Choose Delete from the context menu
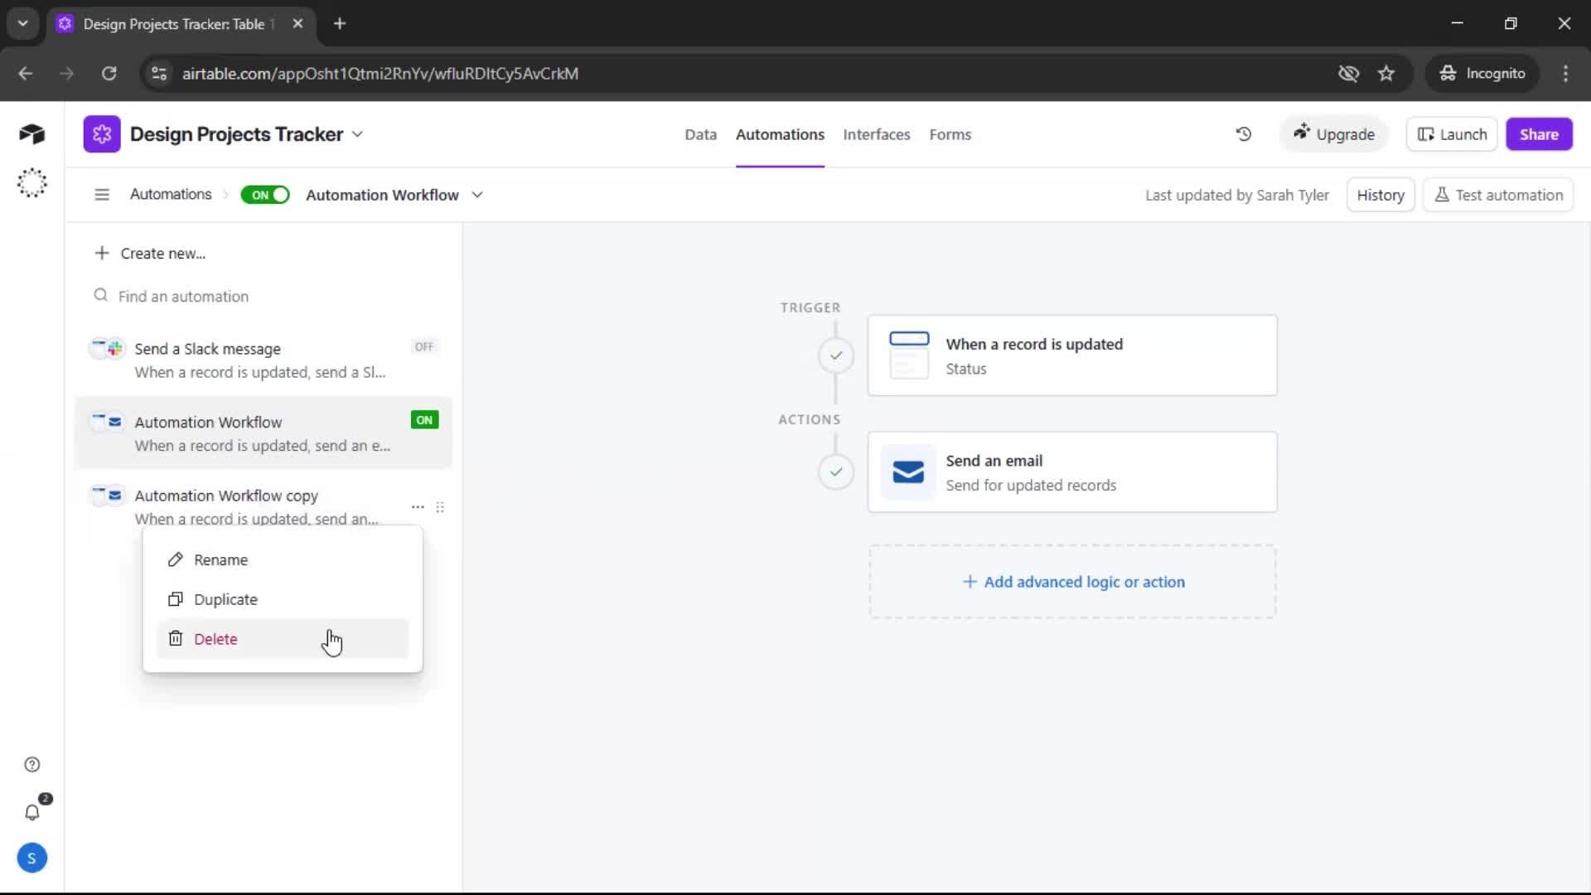Image resolution: width=1591 pixels, height=895 pixels. pyautogui.click(x=283, y=639)
